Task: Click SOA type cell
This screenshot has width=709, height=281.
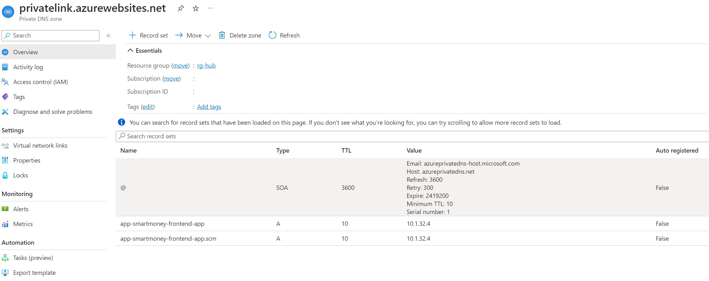Action: tap(282, 188)
